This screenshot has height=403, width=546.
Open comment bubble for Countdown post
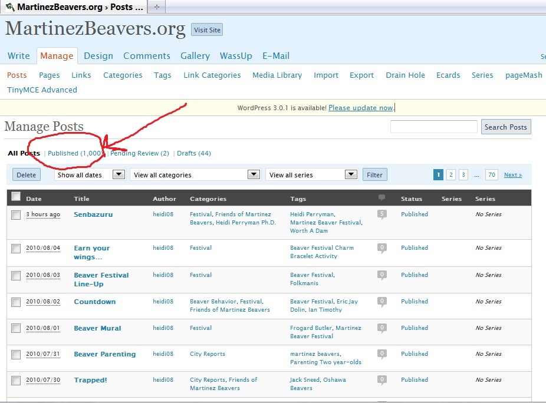click(382, 302)
